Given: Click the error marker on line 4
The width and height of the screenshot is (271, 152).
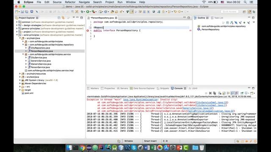Looking at the screenshot, I should coord(88,30).
